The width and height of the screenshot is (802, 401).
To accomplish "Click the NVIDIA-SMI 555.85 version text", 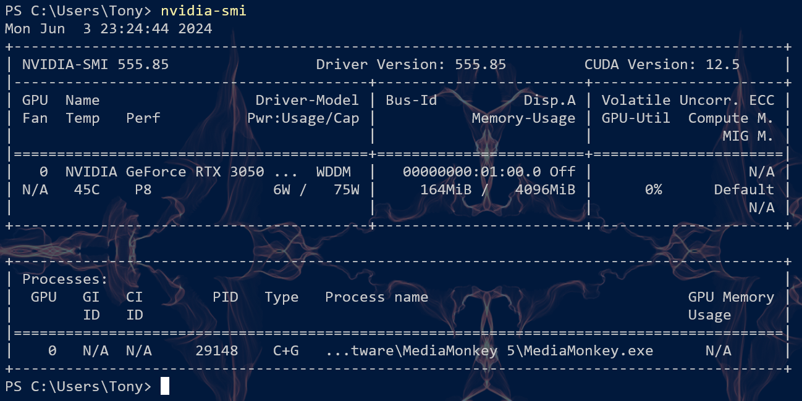I will (x=95, y=65).
